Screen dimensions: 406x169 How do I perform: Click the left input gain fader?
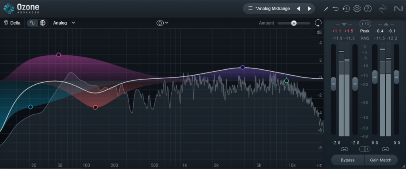(333, 84)
